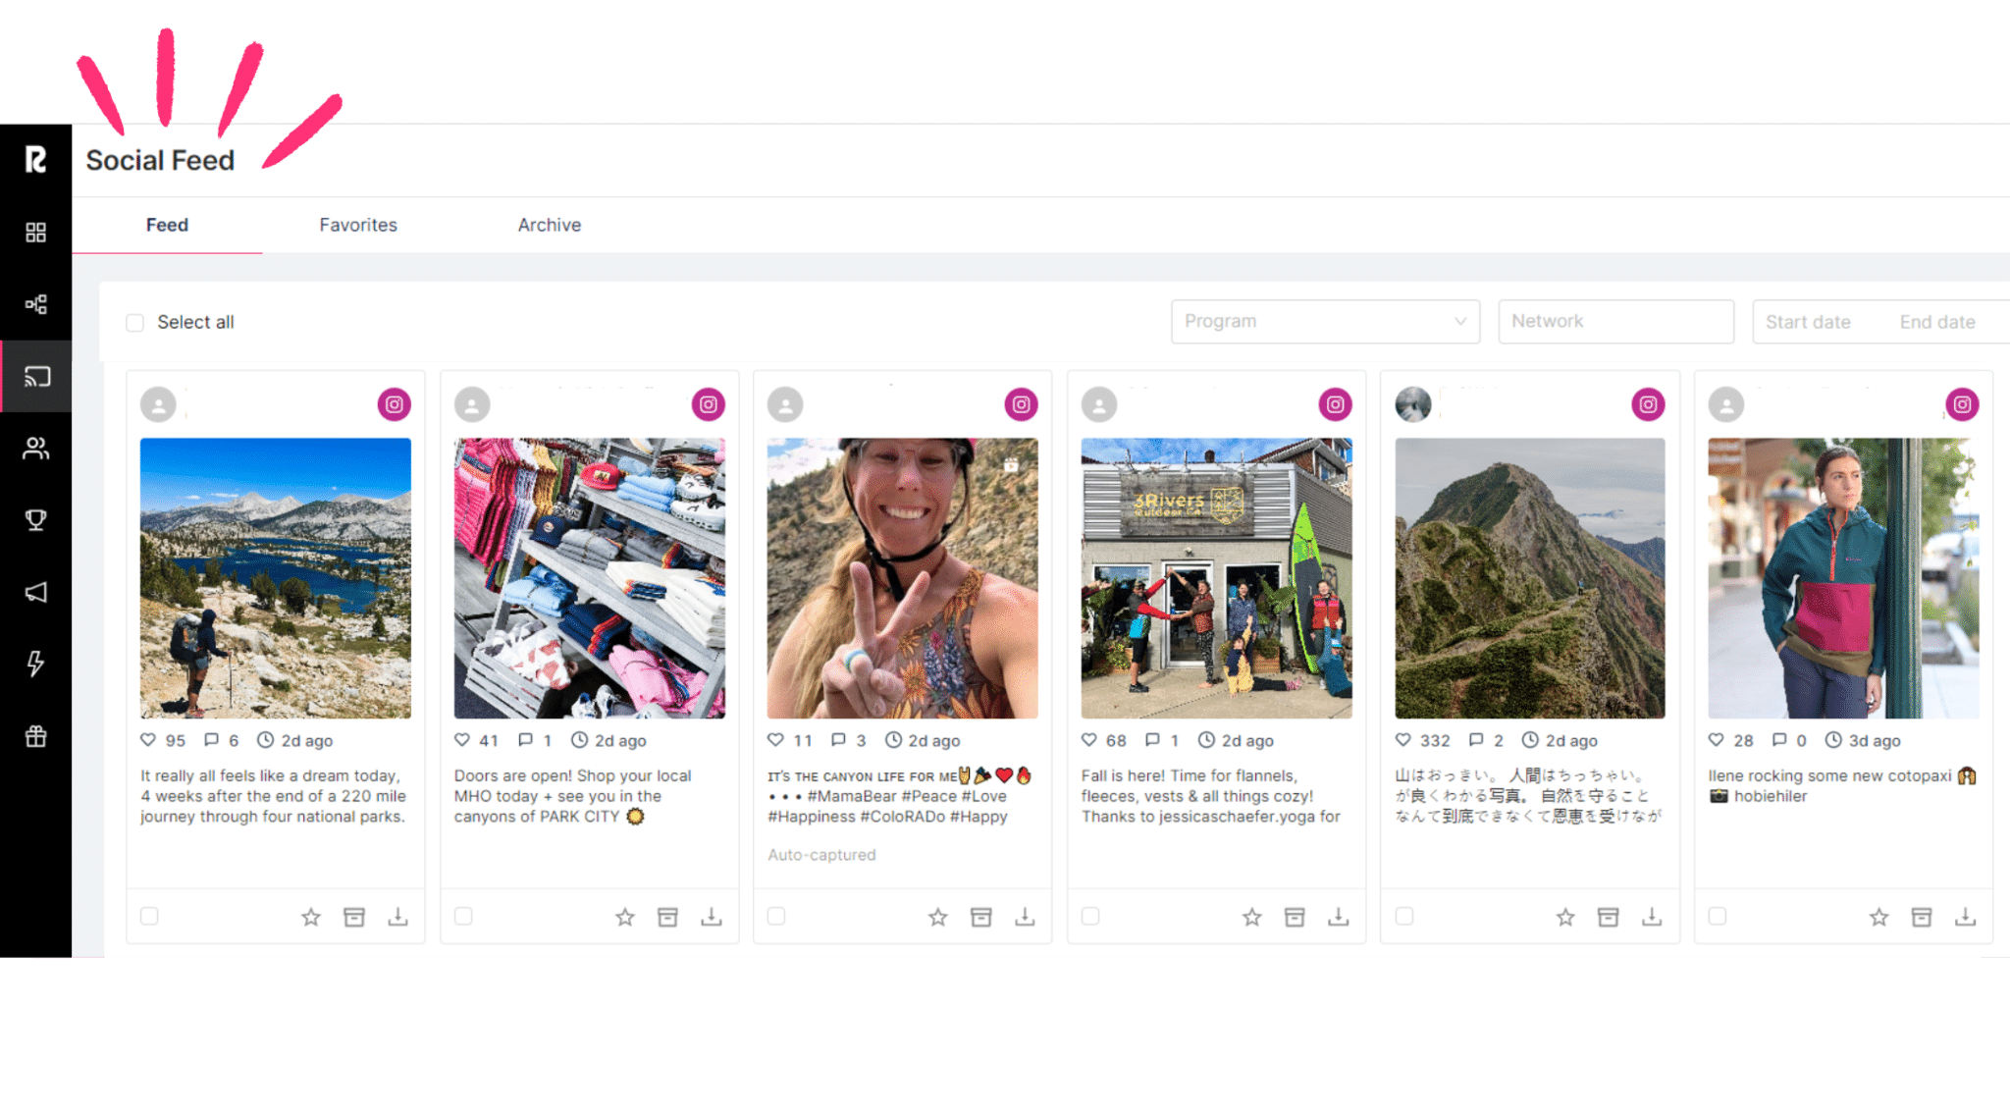2010x1117 pixels.
Task: Switch to the Favorites tab
Action: pyautogui.click(x=357, y=224)
